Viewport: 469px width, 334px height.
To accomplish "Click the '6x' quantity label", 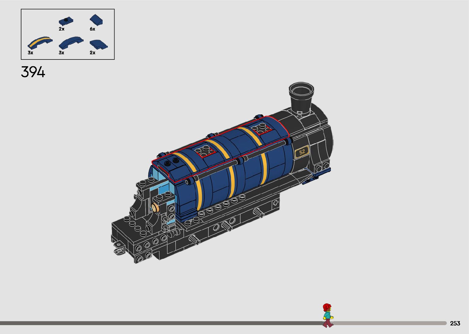I will point(93,29).
